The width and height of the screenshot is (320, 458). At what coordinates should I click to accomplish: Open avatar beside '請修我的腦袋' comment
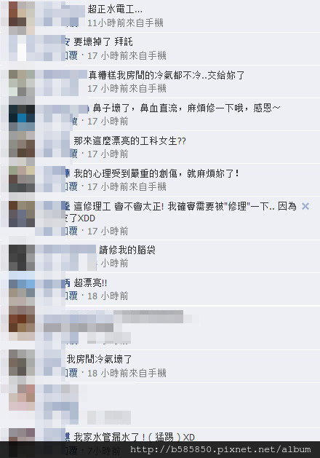[22, 258]
